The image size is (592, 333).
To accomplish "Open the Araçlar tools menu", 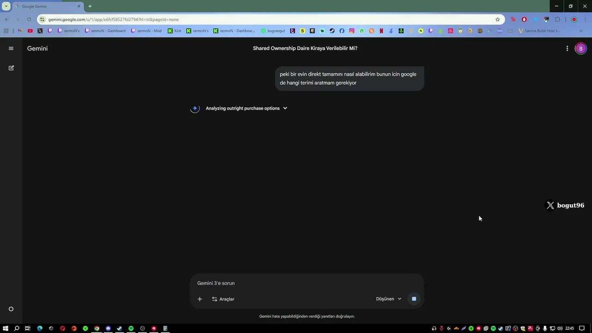I will (223, 299).
